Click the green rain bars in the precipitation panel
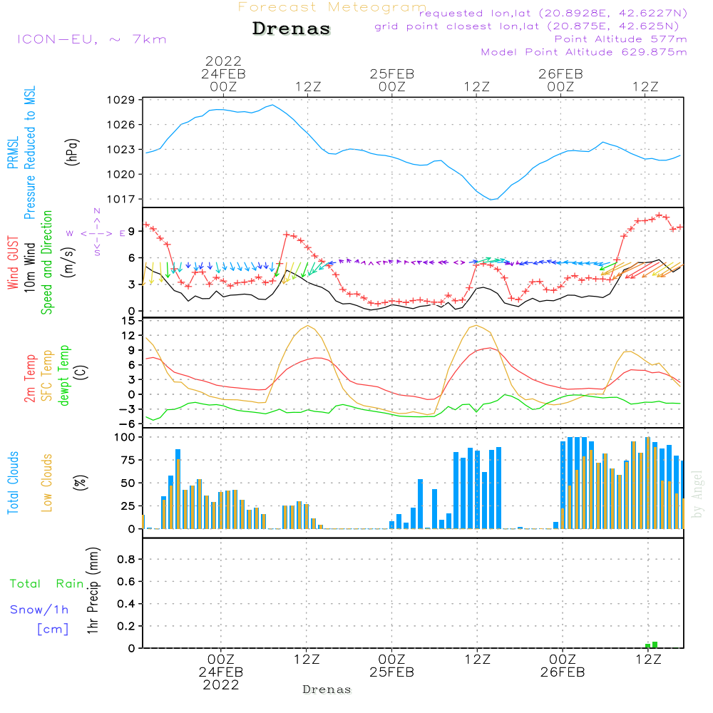The width and height of the screenshot is (713, 713). coord(651,645)
